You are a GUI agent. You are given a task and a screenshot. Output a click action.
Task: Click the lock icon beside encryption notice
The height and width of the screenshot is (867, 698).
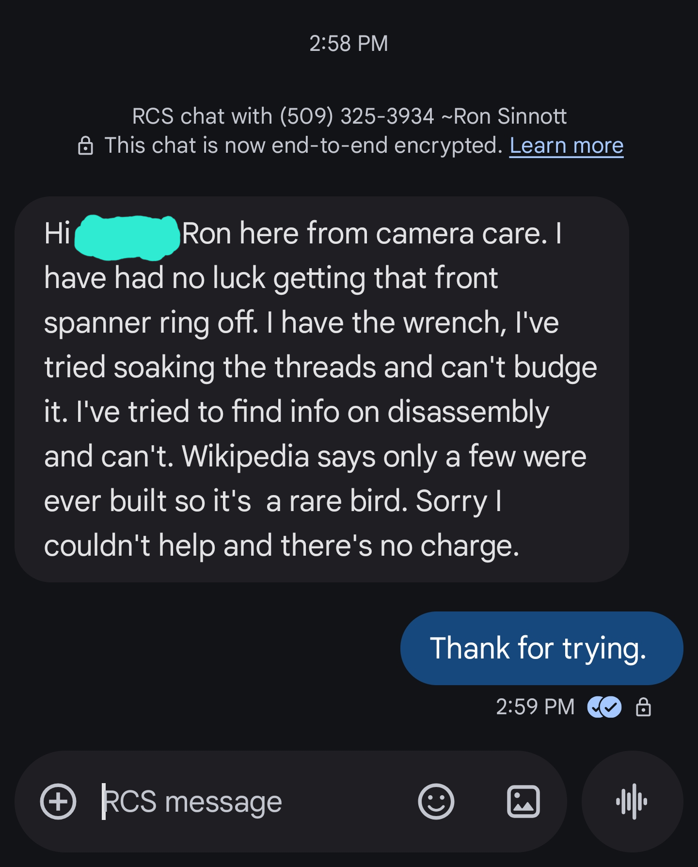[x=86, y=146]
